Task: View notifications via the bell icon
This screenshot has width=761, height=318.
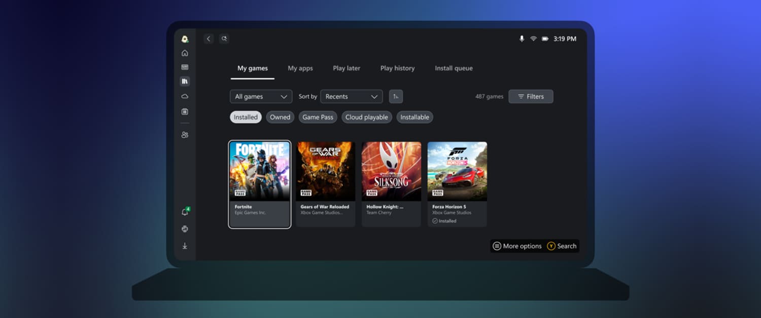Action: pos(185,213)
